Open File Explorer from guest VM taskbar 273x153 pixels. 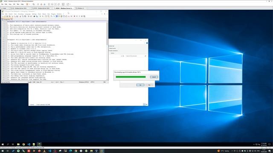(x=18, y=144)
